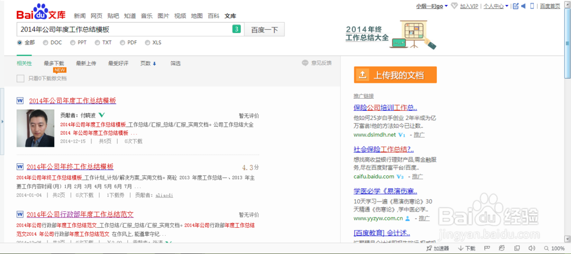
Task: Click the 加入VIP link
Action: click(469, 6)
